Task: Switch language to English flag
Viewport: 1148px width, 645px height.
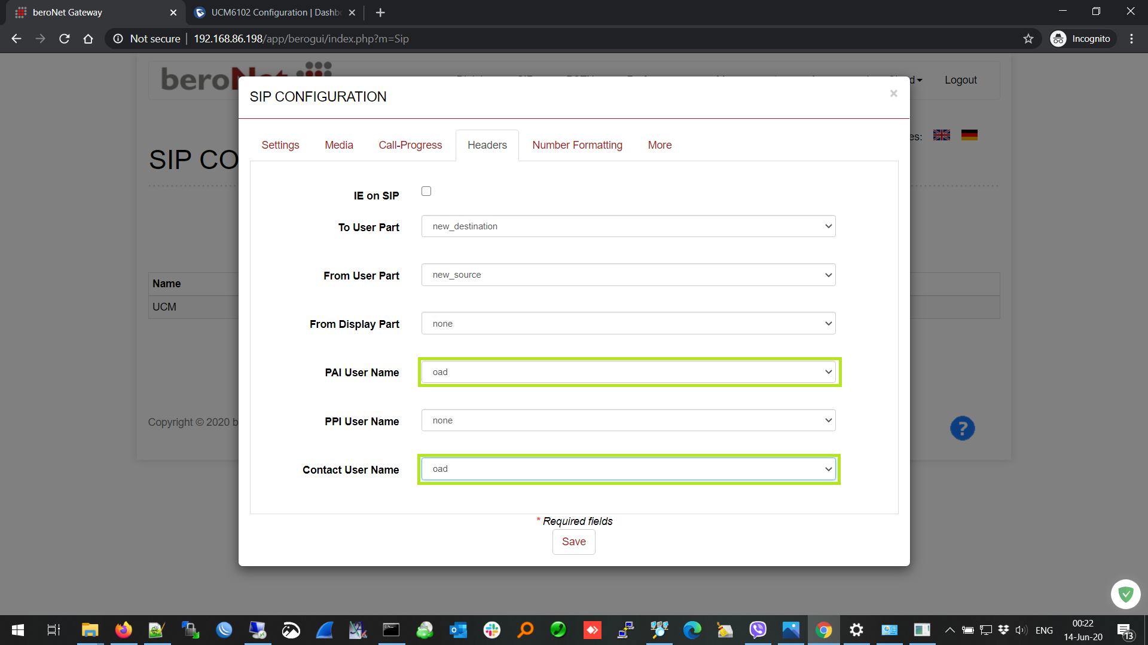Action: [x=942, y=136]
